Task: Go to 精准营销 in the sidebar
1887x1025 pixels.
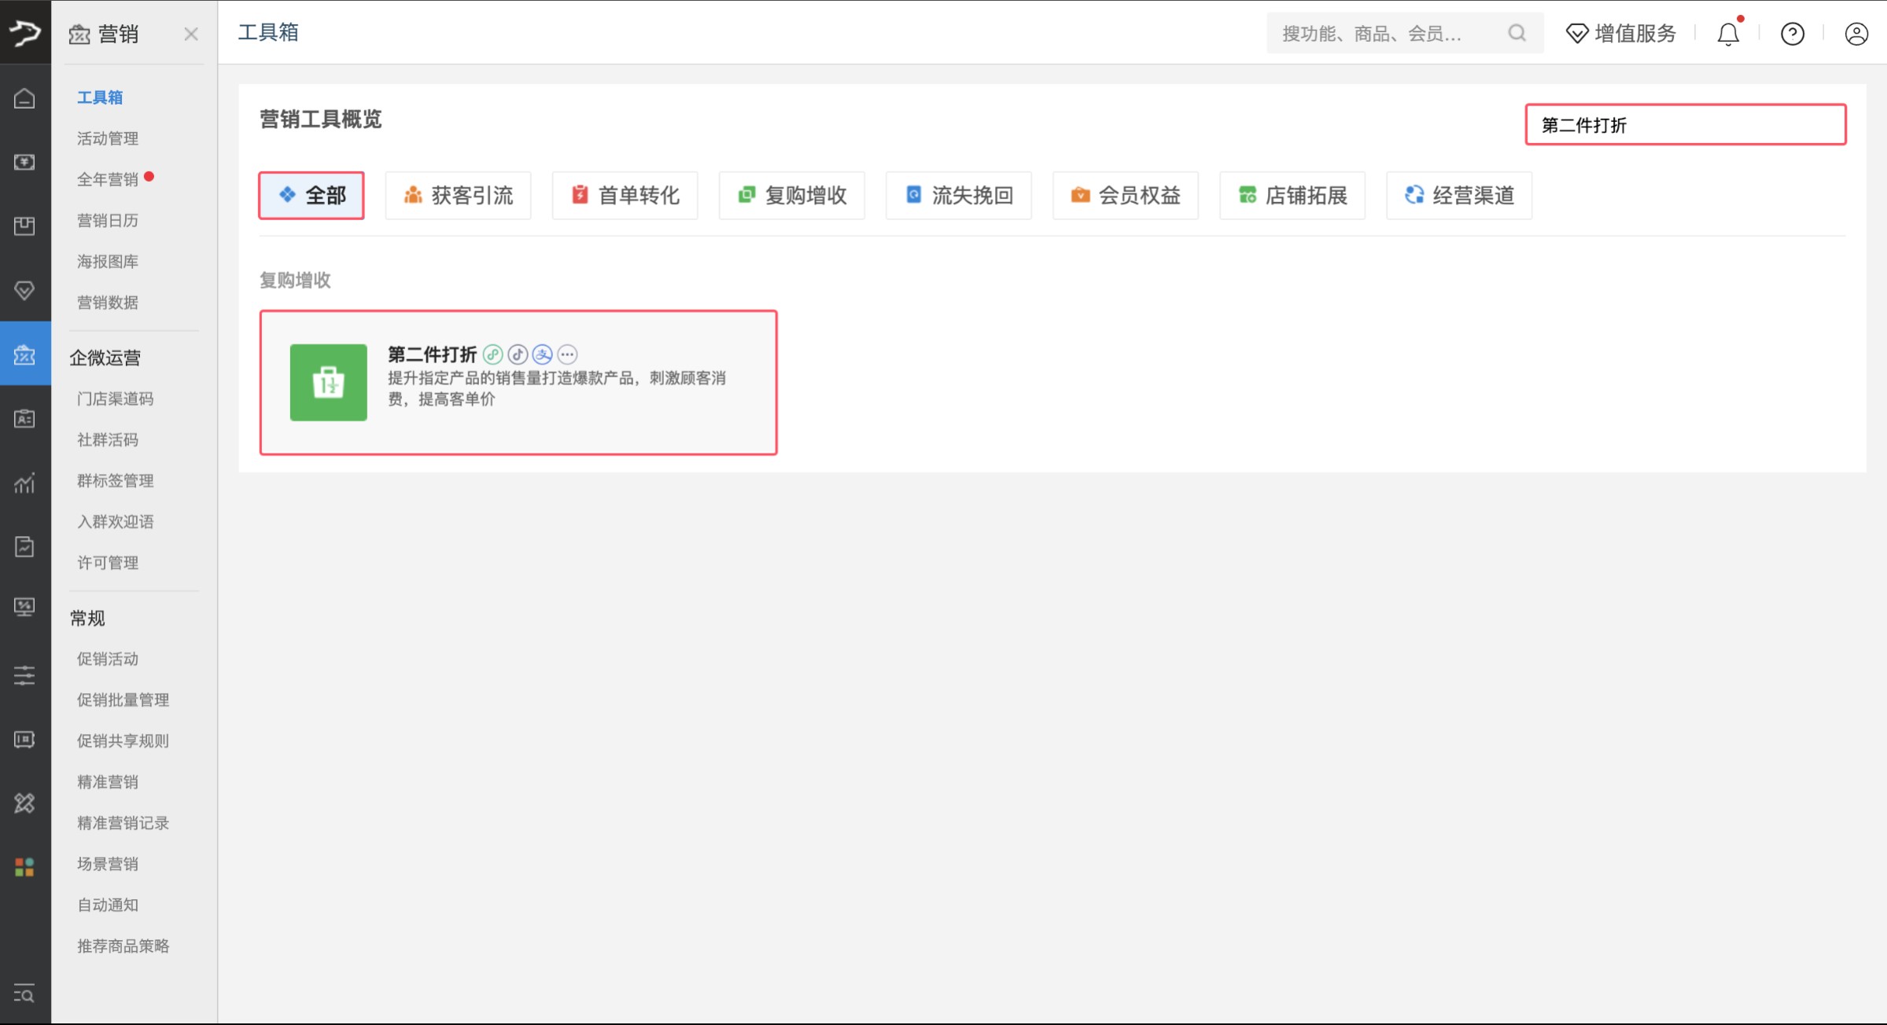Action: pyautogui.click(x=108, y=781)
